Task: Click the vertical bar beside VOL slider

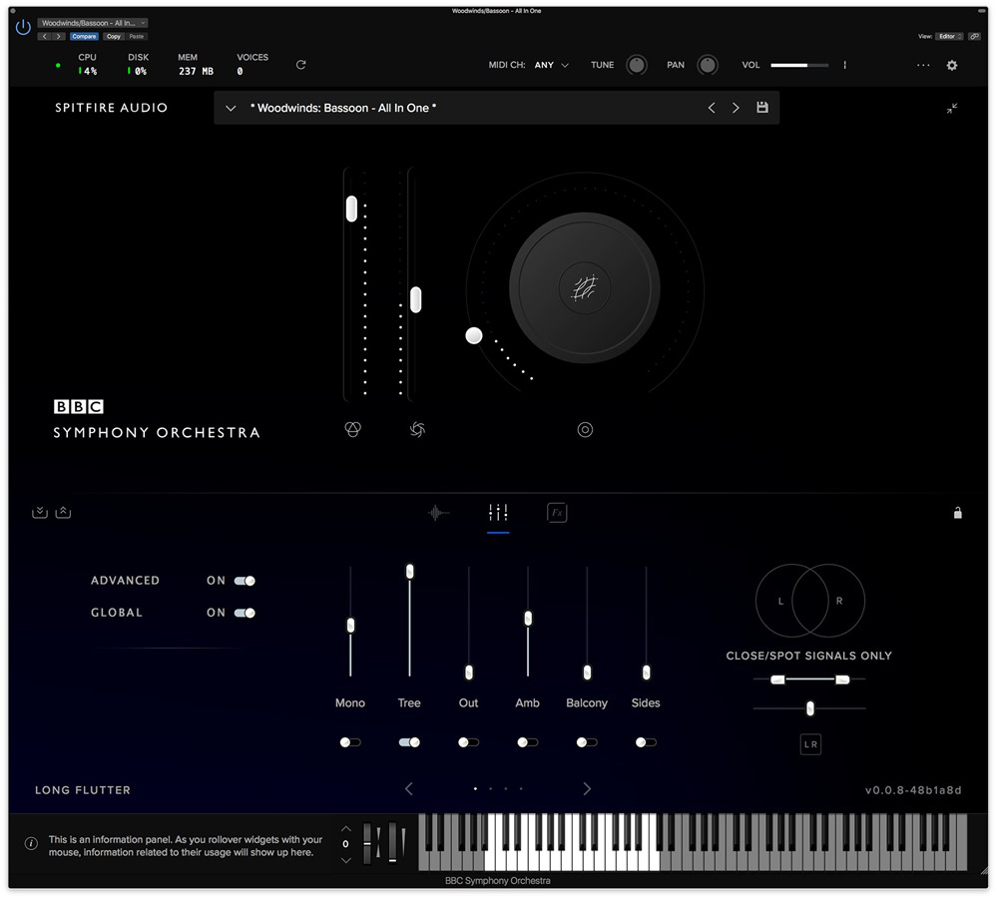Action: (844, 65)
